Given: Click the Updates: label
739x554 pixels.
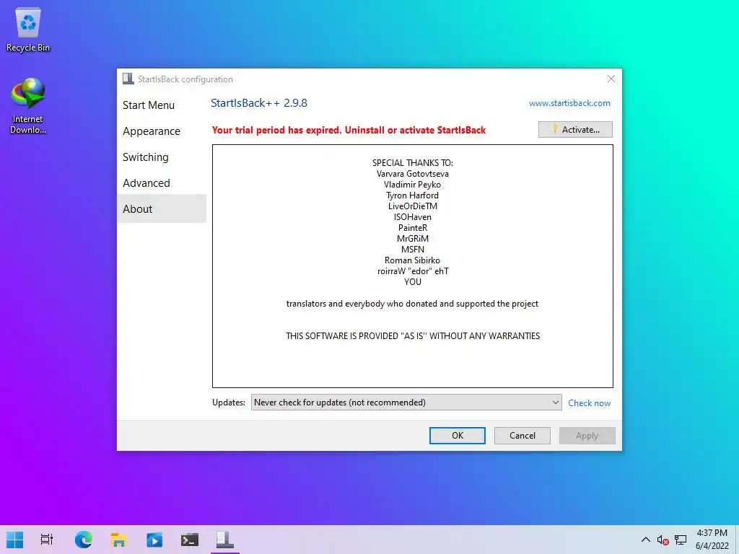Looking at the screenshot, I should pyautogui.click(x=229, y=403).
